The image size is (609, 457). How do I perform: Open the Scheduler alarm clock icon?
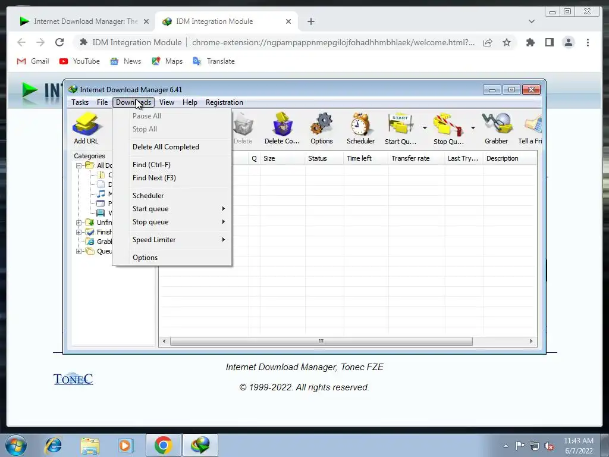coord(360,129)
